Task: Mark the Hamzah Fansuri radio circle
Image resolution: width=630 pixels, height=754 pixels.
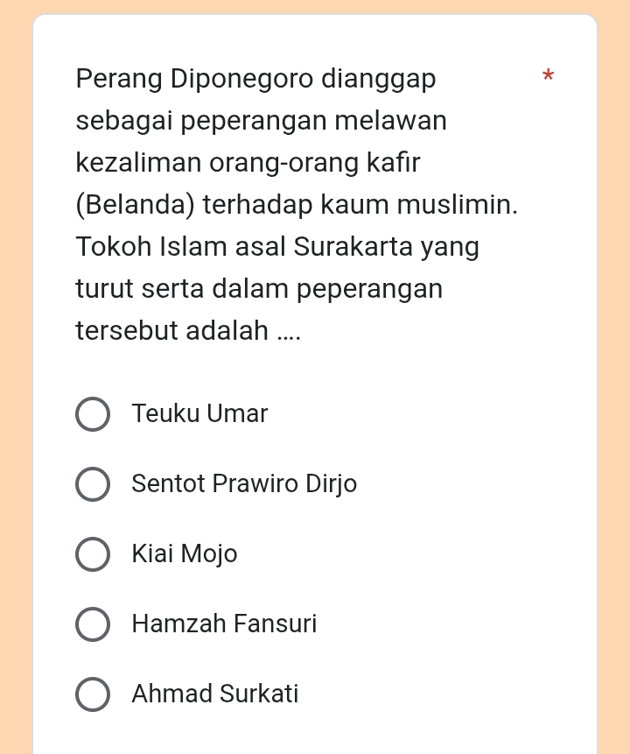Action: click(x=93, y=624)
